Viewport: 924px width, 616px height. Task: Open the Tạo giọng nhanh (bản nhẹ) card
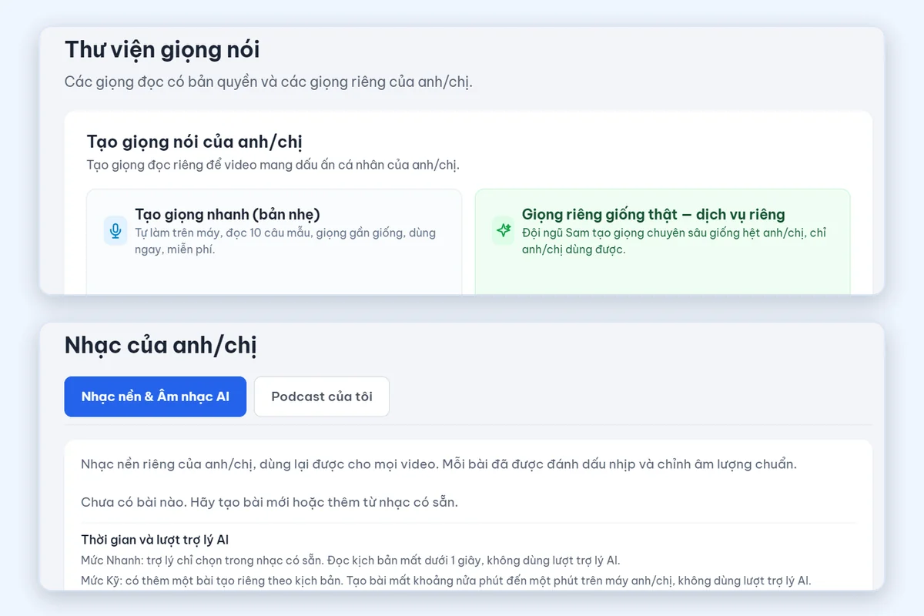click(274, 242)
